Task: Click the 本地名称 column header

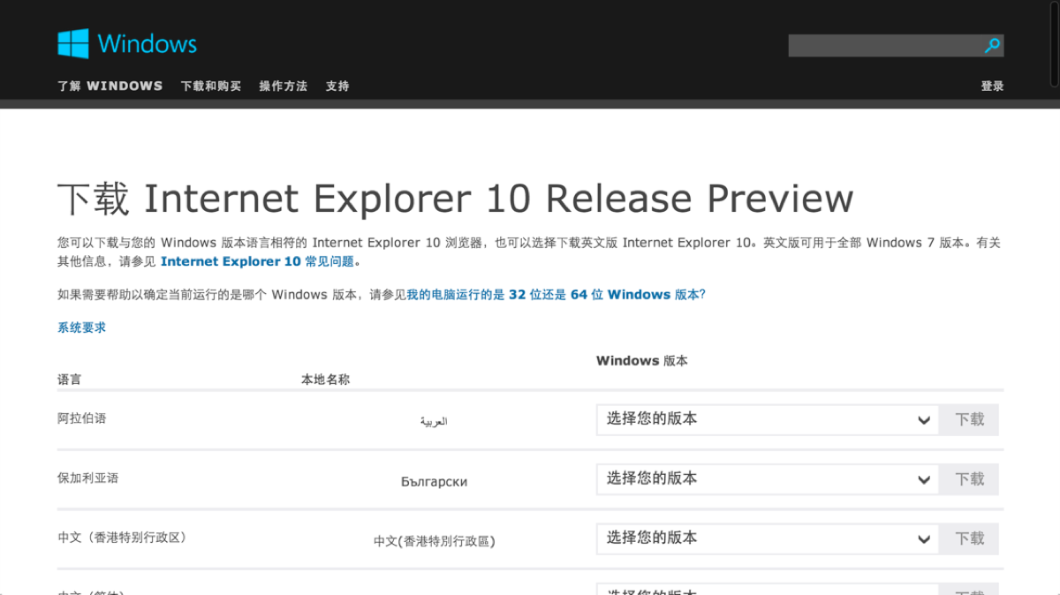Action: point(325,380)
